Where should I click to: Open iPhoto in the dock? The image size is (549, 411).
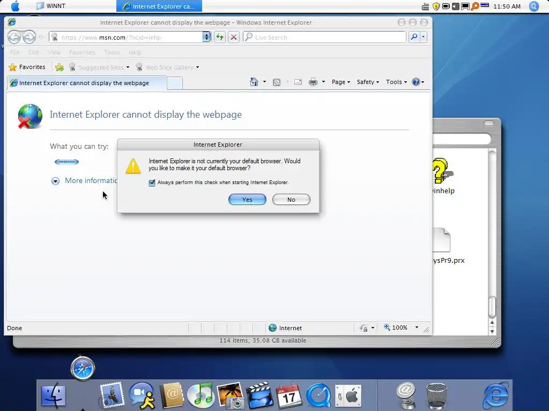tap(231, 395)
